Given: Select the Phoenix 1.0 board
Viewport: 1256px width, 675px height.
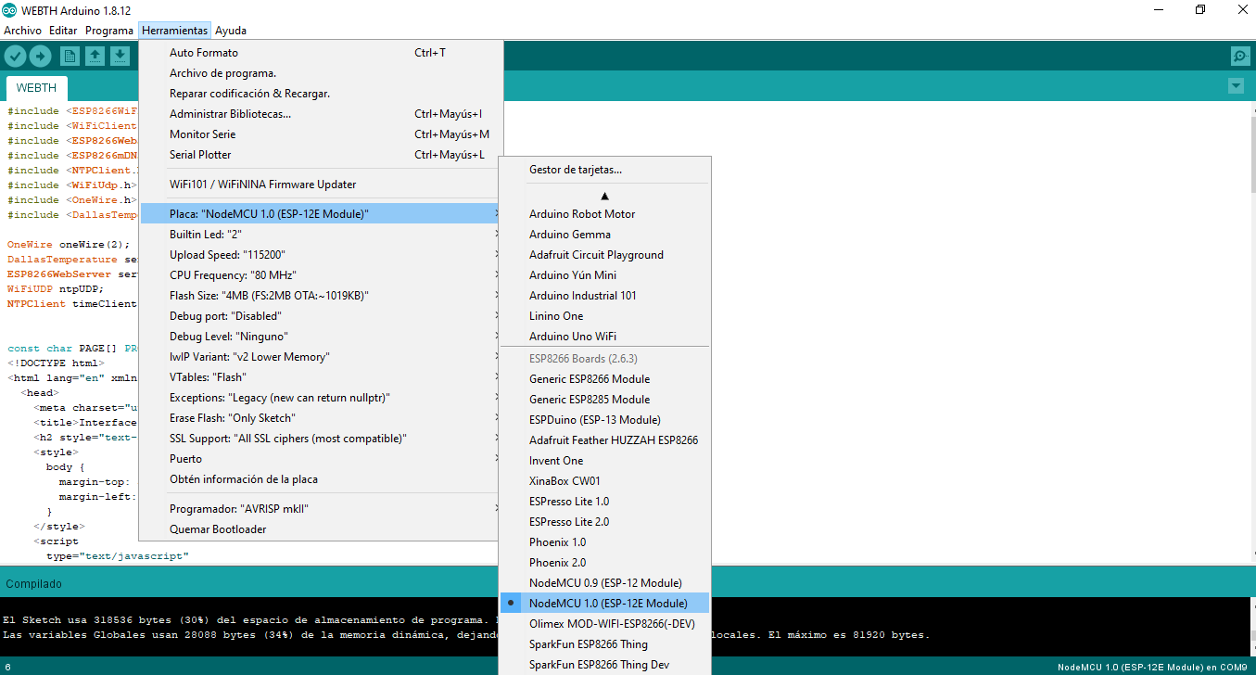Looking at the screenshot, I should [x=604, y=542].
